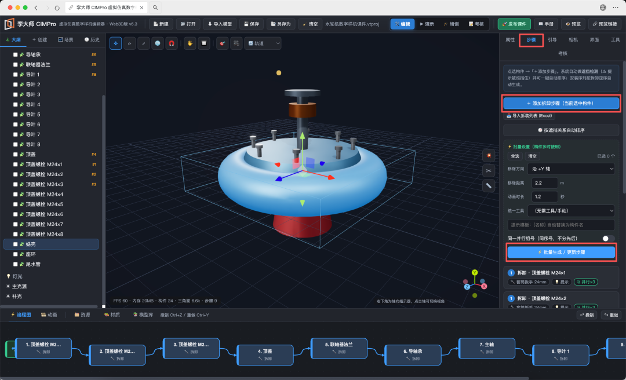Screen dimensions: 626x380
Task: Check the 座环 checkbox
Action: tap(15, 254)
